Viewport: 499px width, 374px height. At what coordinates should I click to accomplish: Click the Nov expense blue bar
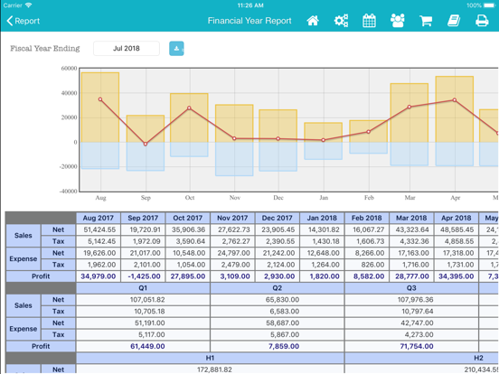tap(234, 159)
